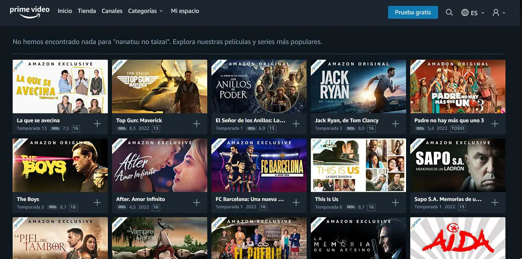Click the IMDb badge under The Boys
This screenshot has width=522, height=259.
[x=52, y=207]
